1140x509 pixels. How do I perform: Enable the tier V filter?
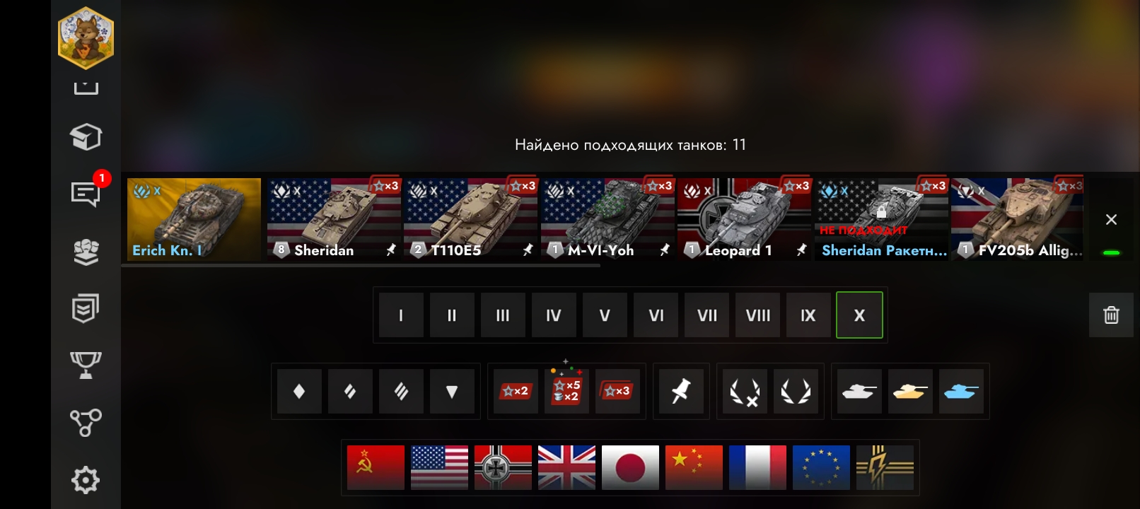[x=605, y=315]
